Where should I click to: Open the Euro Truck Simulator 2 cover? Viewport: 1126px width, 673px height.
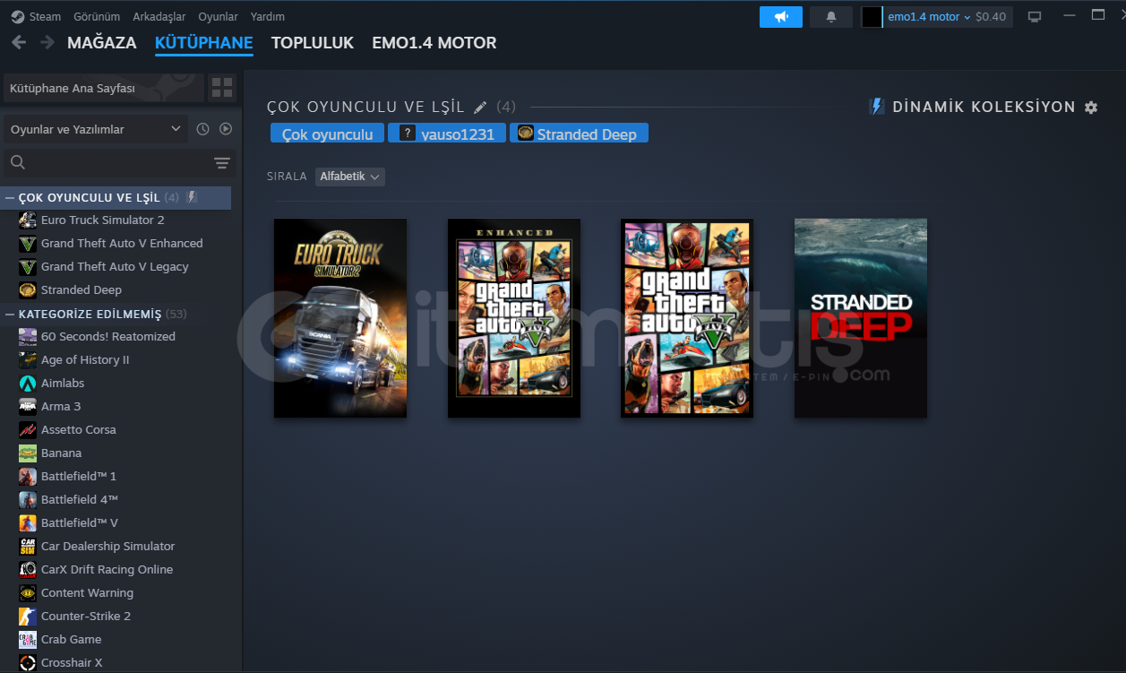coord(340,318)
